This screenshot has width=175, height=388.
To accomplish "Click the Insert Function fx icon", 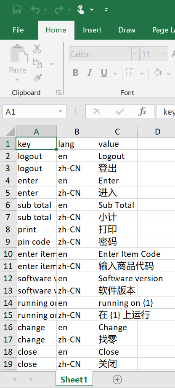I will [x=143, y=112].
